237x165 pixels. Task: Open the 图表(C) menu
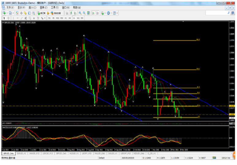pos(44,8)
